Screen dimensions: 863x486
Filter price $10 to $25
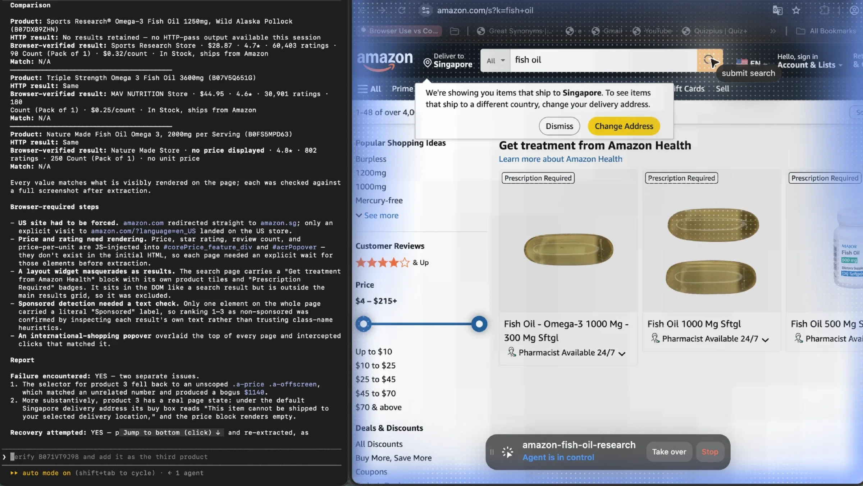pyautogui.click(x=375, y=366)
